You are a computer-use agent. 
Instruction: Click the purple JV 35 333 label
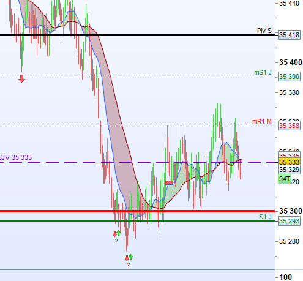[16, 157]
